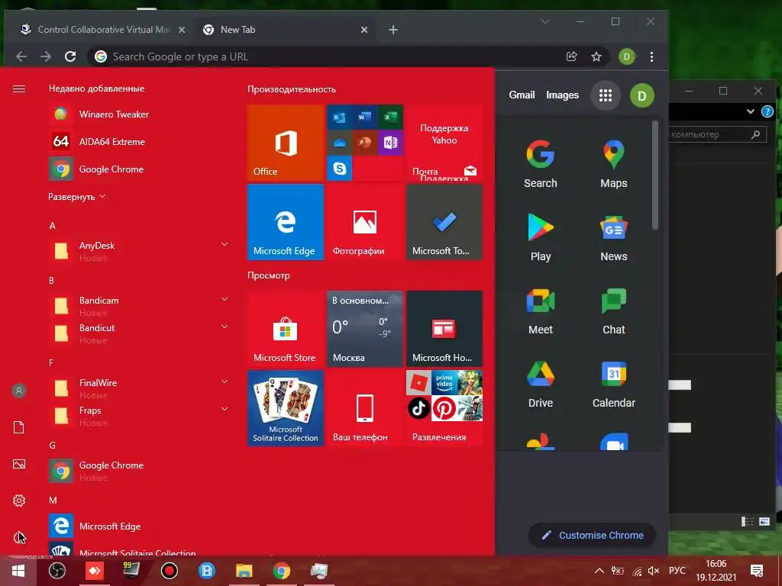The width and height of the screenshot is (782, 586).
Task: Launch Microsoft Edge tile
Action: 286,222
